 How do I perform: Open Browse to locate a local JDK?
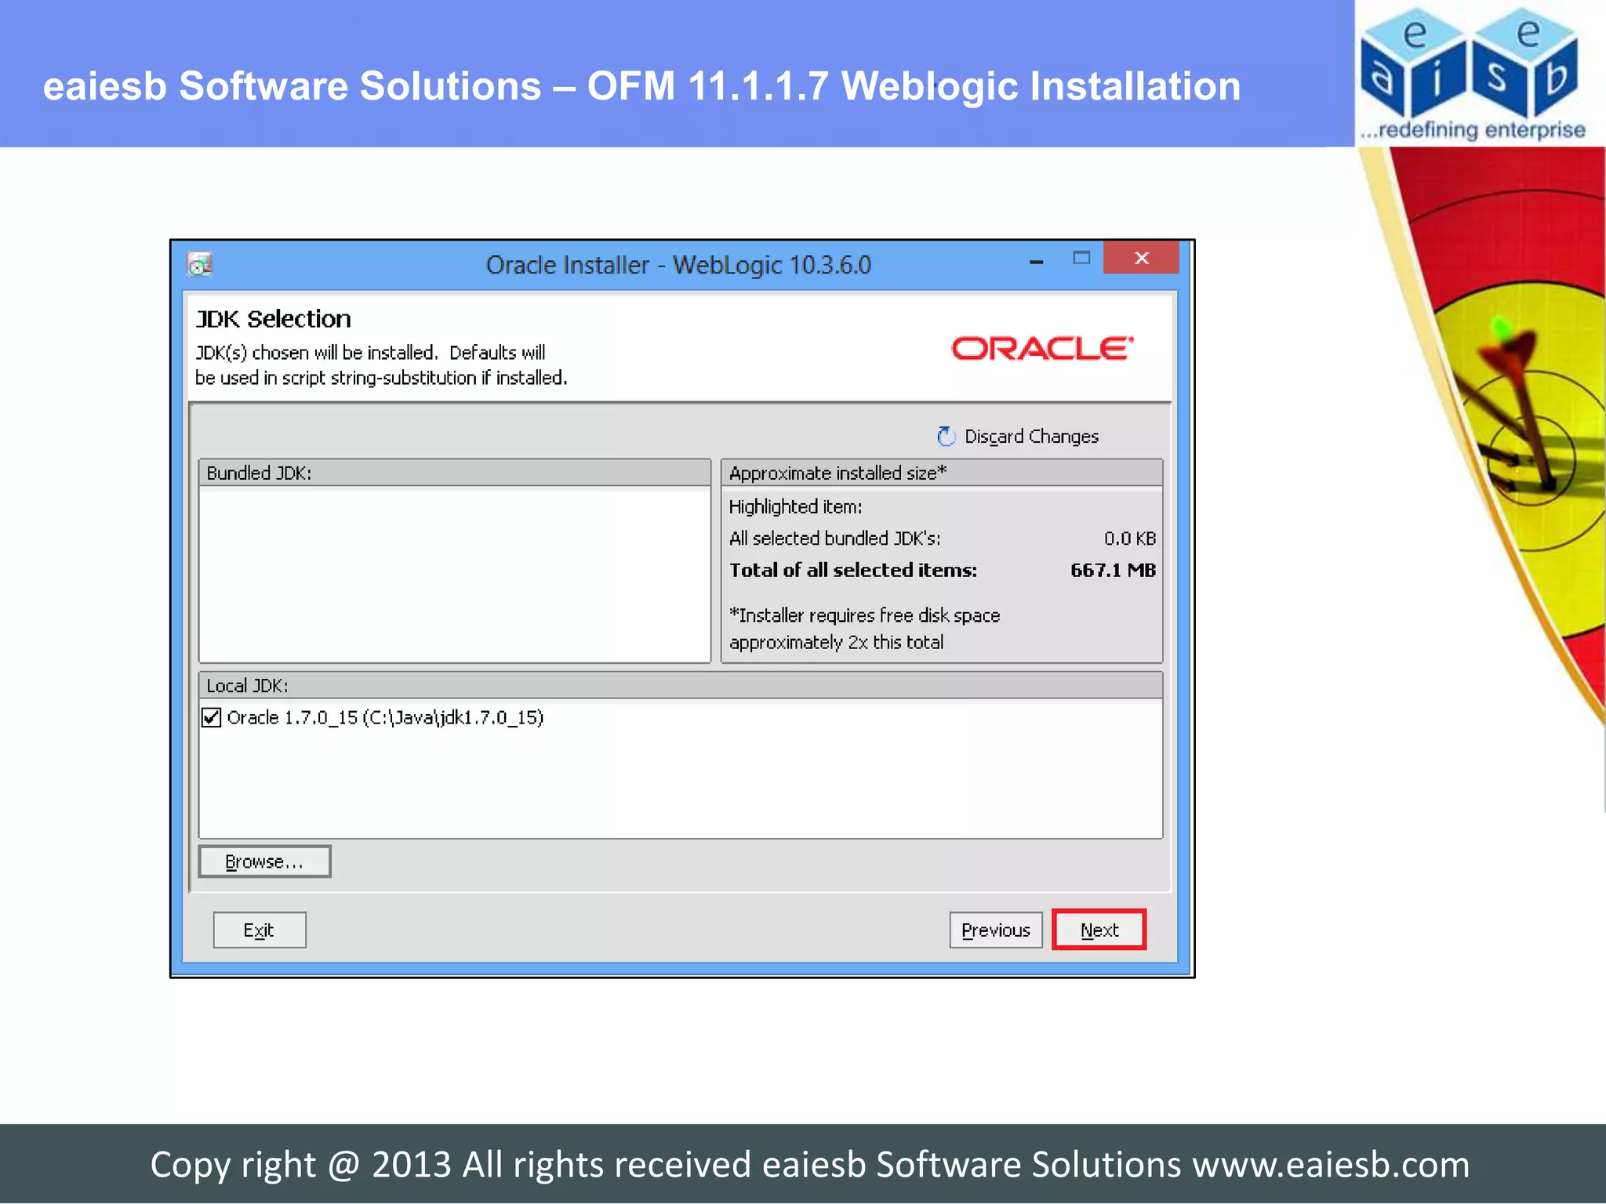point(264,861)
